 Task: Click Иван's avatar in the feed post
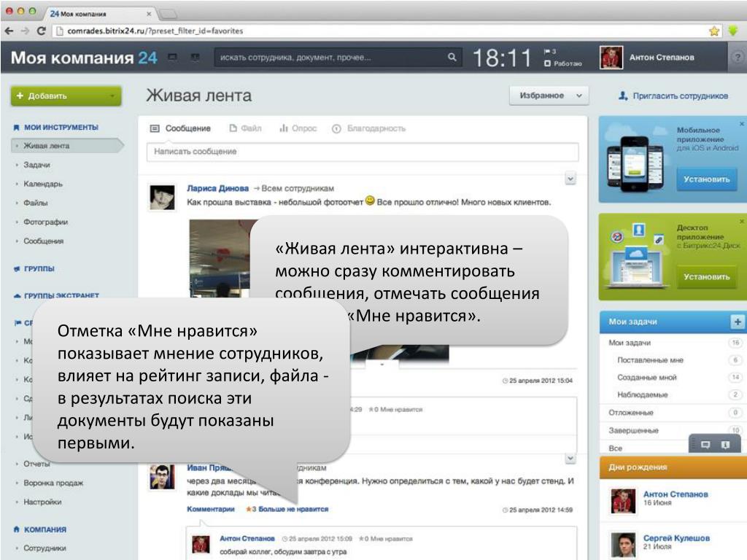coord(162,477)
